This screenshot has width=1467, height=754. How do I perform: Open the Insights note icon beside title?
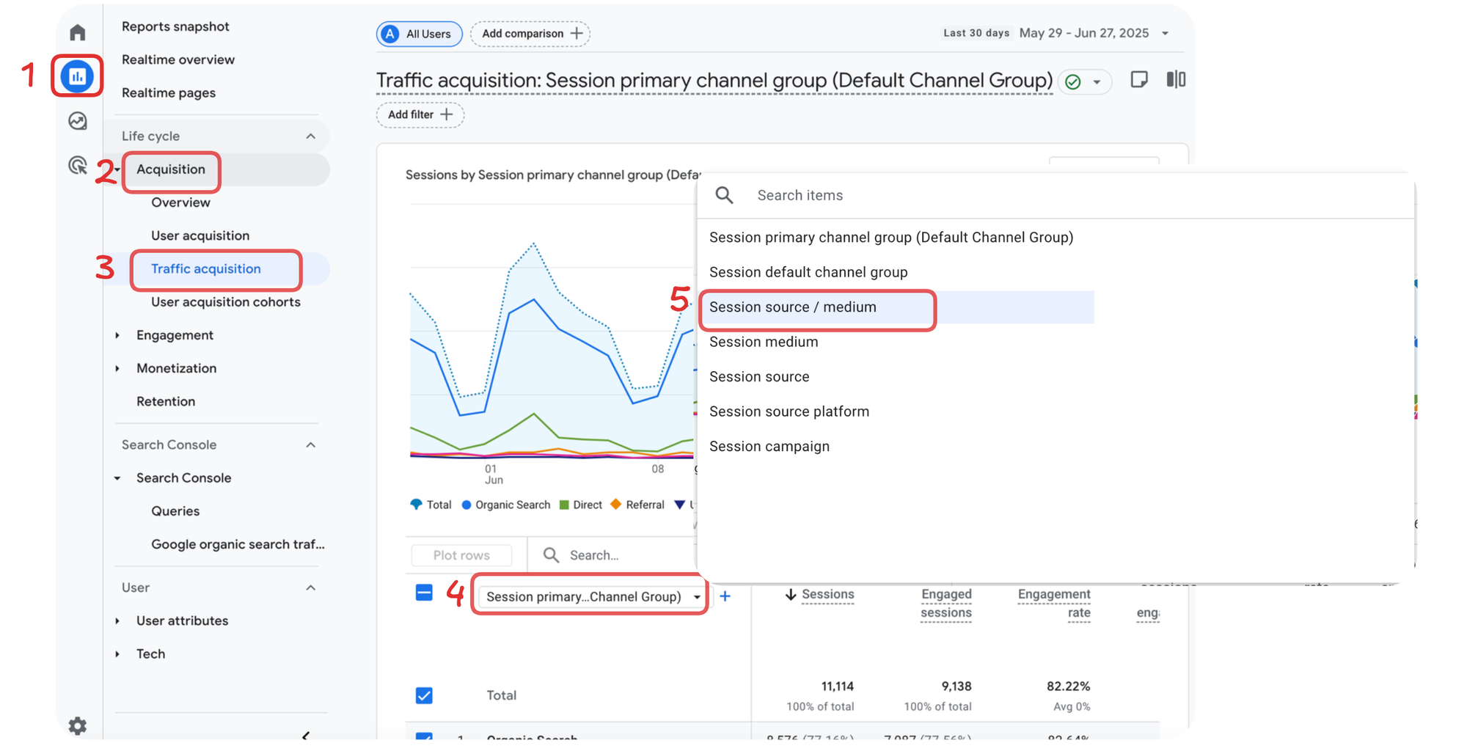pos(1138,80)
